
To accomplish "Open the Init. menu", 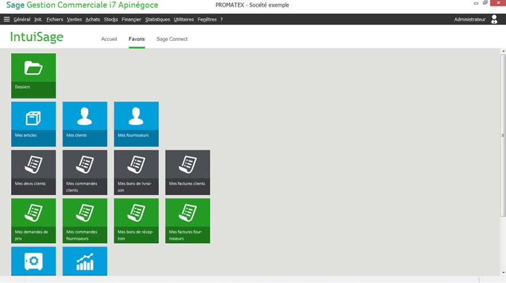I will click(x=38, y=19).
